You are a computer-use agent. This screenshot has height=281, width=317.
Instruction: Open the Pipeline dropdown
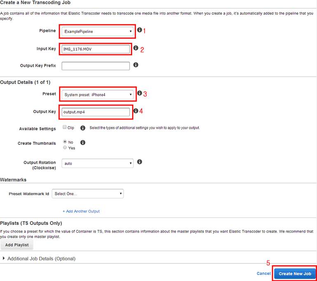(98, 31)
